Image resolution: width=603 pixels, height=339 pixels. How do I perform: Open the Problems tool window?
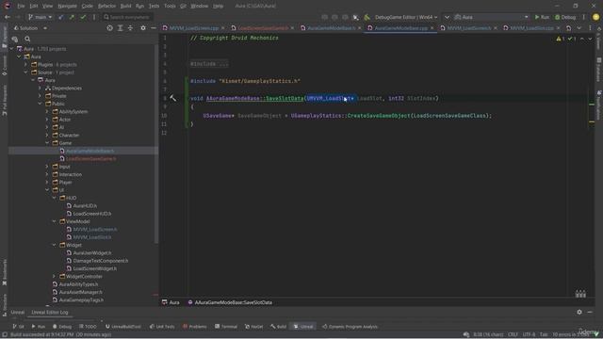coord(195,327)
